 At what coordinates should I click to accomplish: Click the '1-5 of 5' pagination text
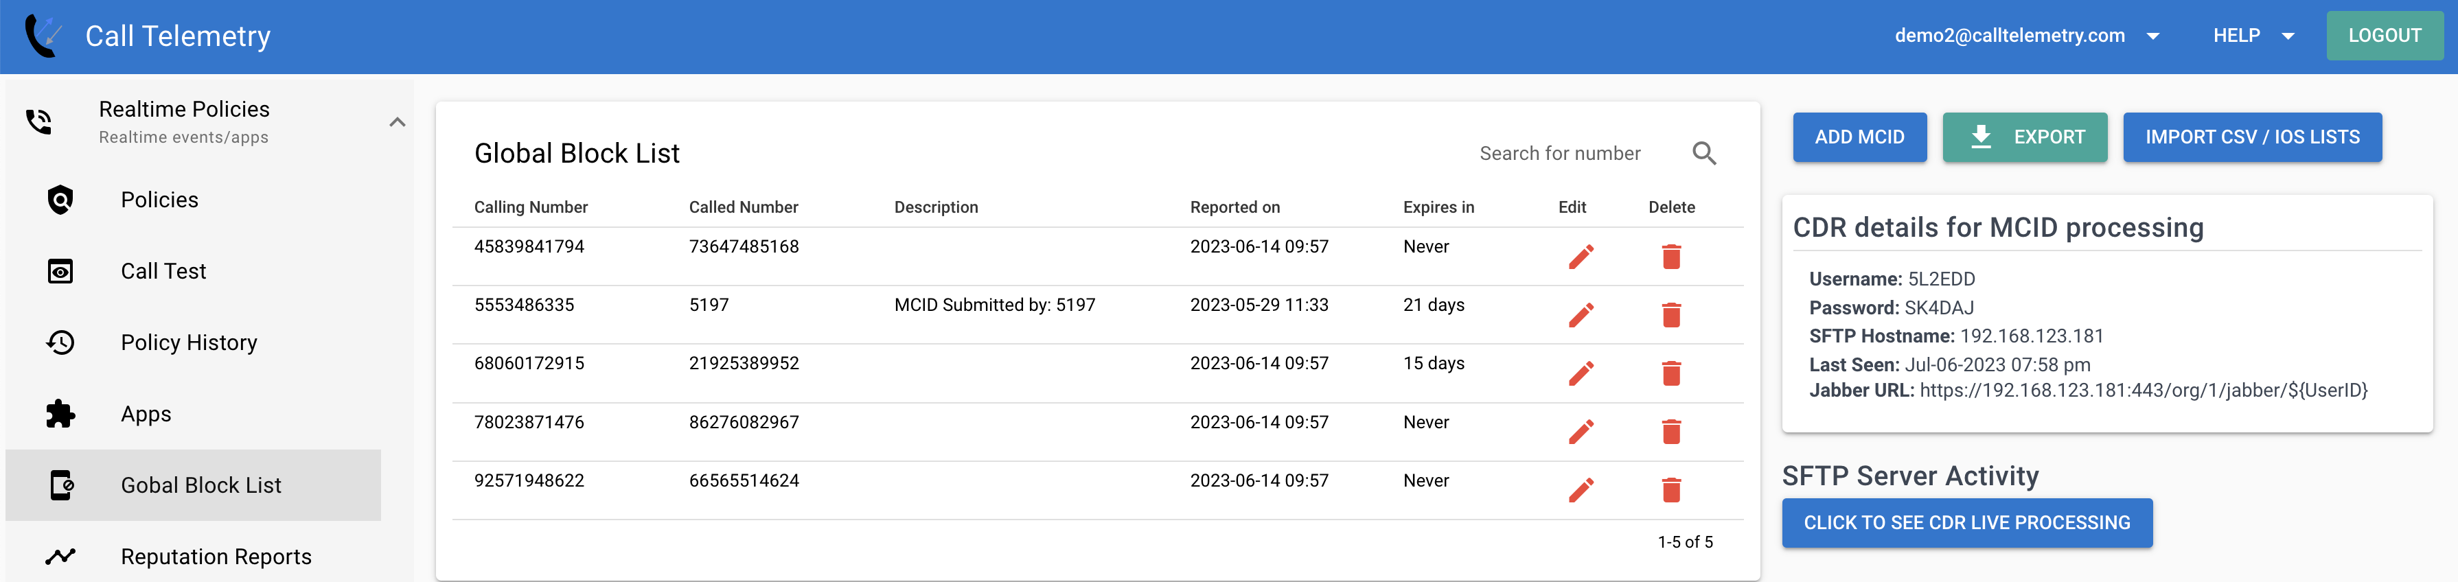point(1684,542)
